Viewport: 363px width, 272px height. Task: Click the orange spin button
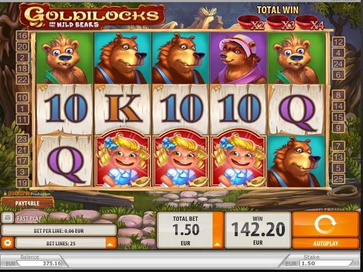click(326, 225)
